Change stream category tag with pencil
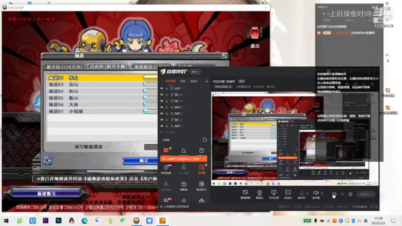The height and width of the screenshot is (226, 402). 230,87
